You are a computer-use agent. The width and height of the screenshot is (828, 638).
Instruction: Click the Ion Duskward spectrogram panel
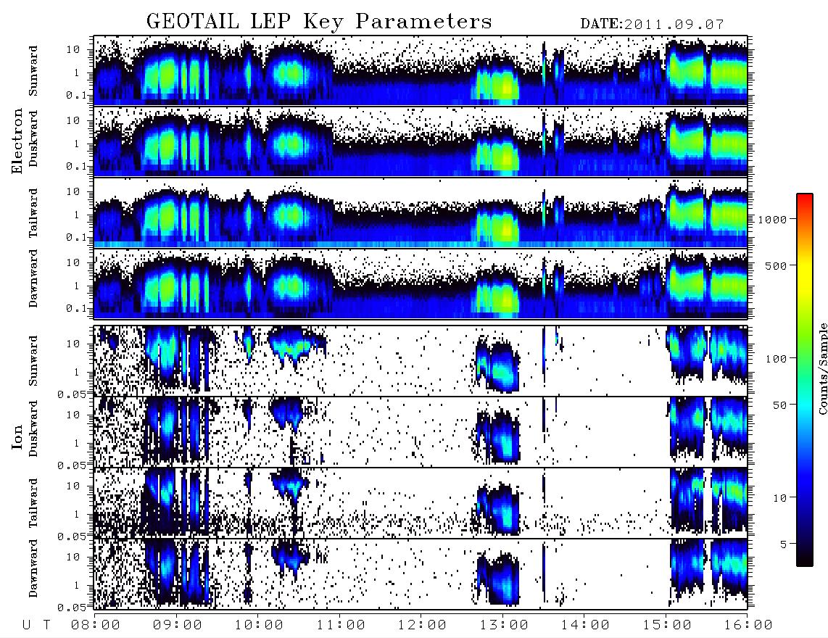421,431
